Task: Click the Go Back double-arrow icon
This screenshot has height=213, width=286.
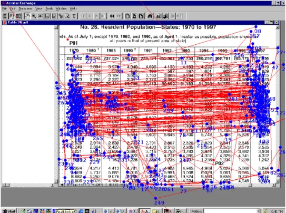Action: coord(112,16)
